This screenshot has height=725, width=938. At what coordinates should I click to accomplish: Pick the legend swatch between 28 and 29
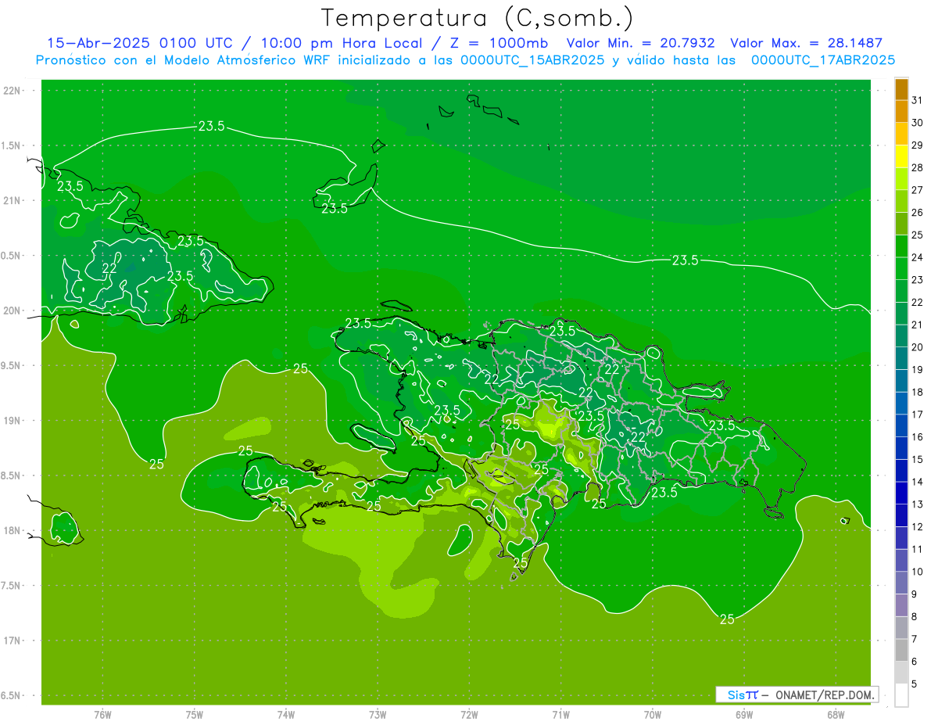point(902,157)
